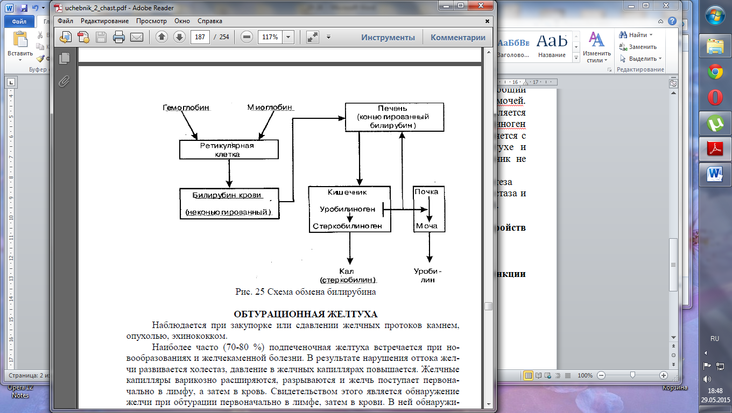Open the Справка menu
This screenshot has height=413, width=732.
210,21
